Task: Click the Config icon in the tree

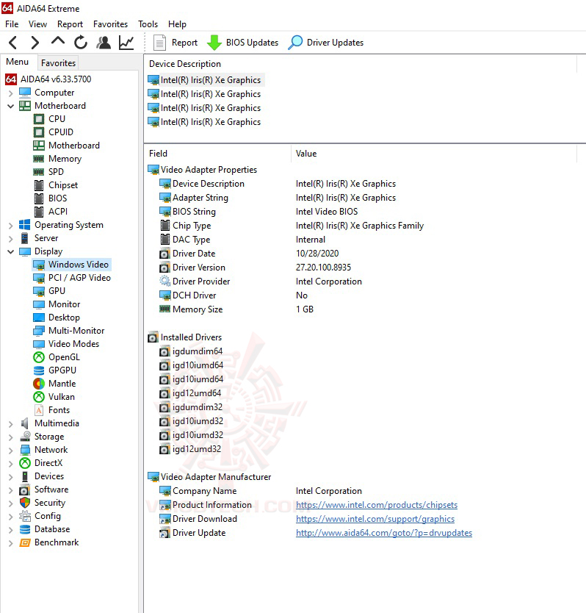Action: tap(25, 516)
